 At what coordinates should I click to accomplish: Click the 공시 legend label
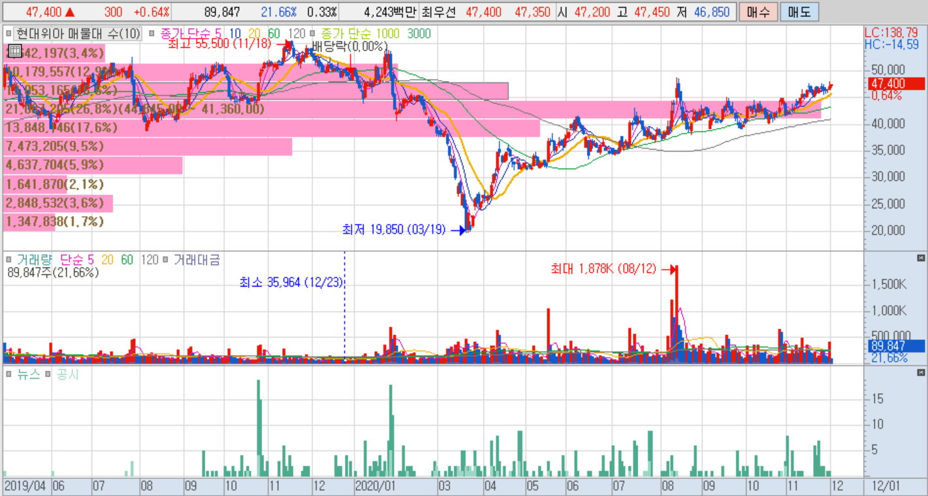tap(67, 375)
